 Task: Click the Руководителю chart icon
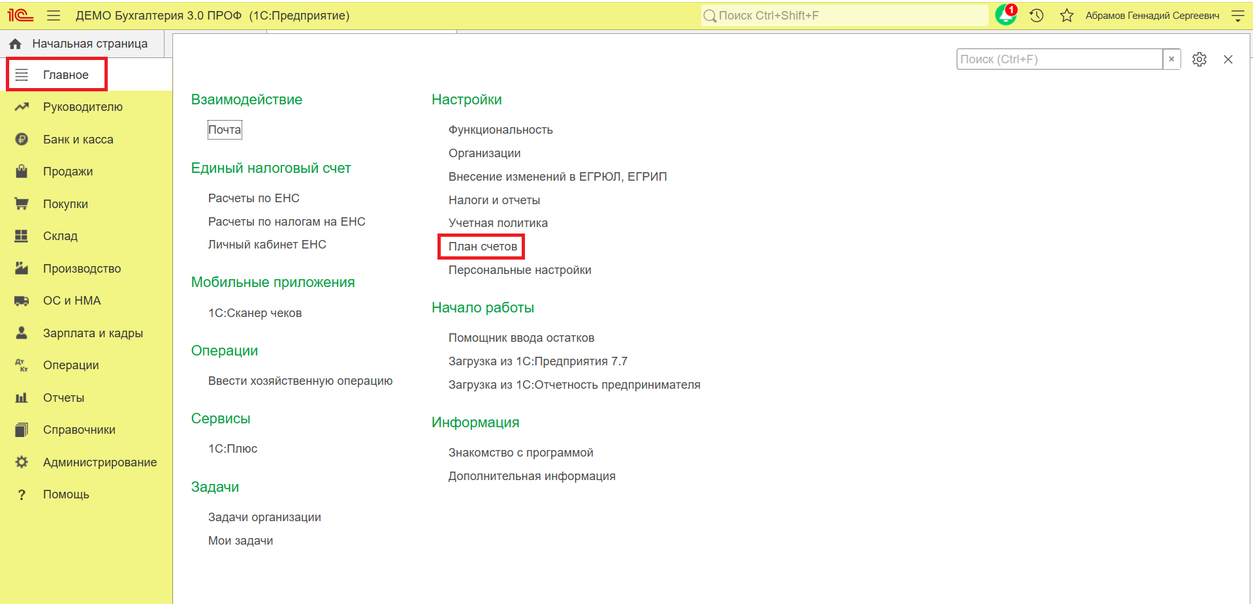tap(22, 106)
